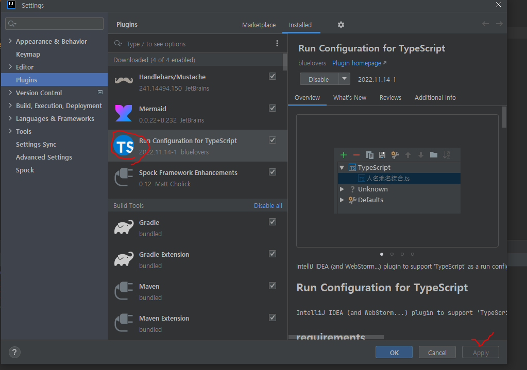Click the Maven plug icon
This screenshot has height=370, width=527.
point(124,291)
